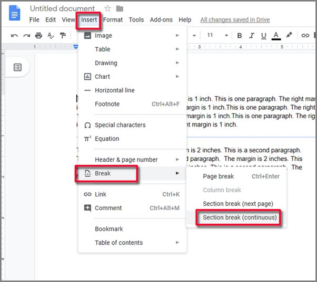Click the Print toolbar icon

(38, 36)
